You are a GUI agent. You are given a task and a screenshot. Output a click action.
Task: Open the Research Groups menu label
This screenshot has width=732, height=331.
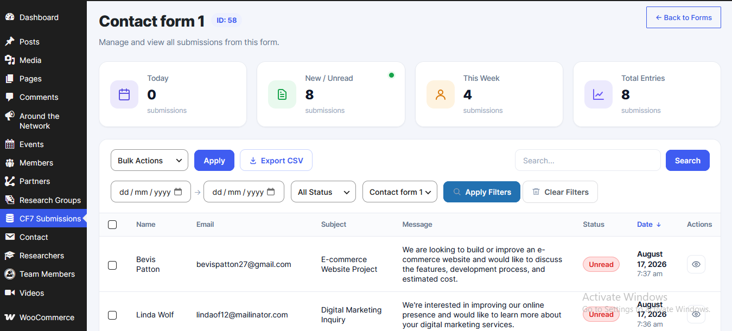click(x=50, y=200)
